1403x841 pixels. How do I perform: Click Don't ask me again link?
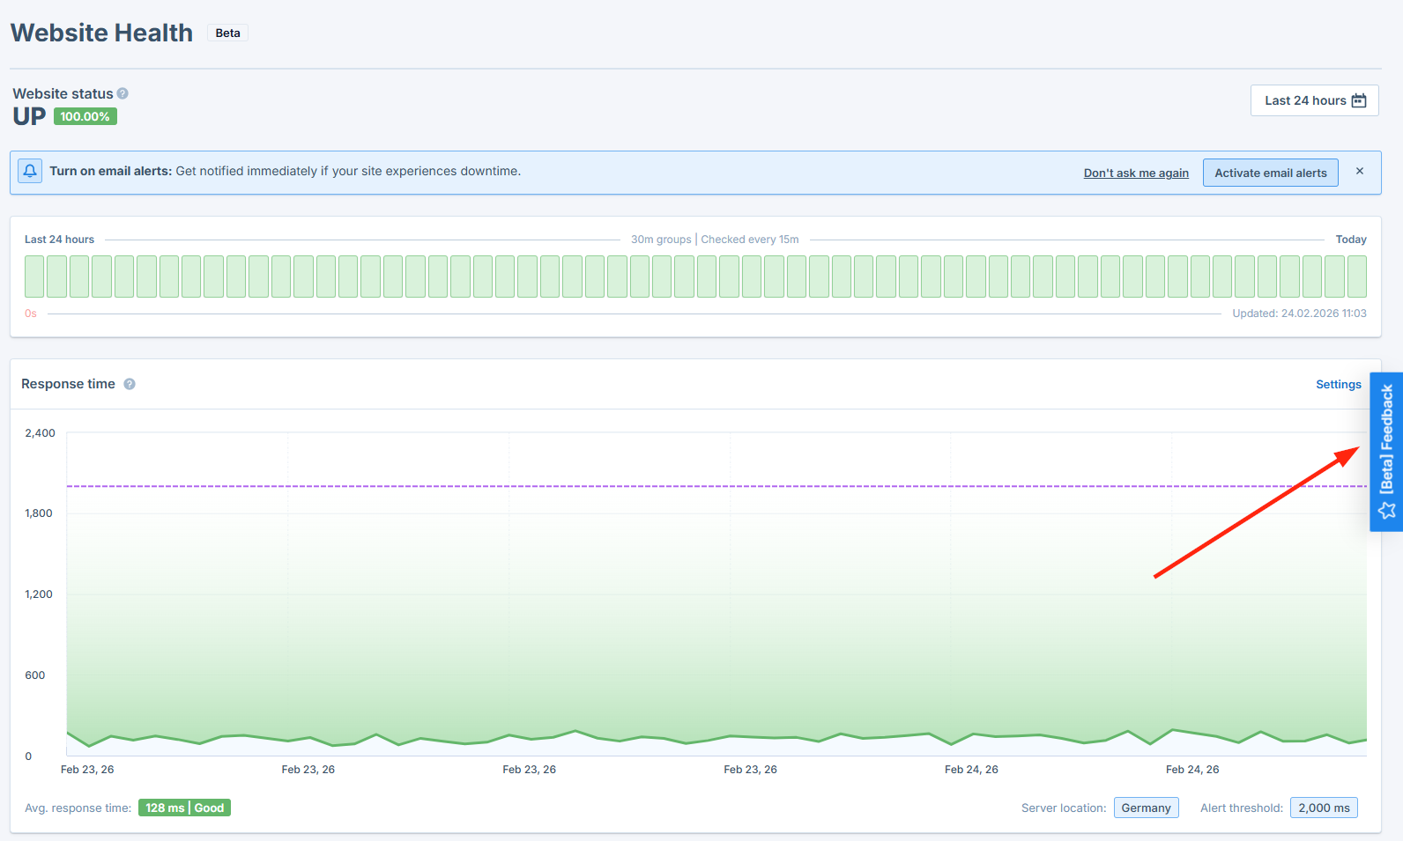click(1135, 173)
